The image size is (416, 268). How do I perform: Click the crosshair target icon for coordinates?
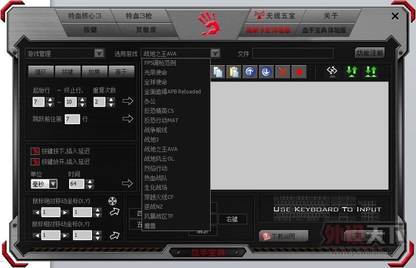(112, 201)
